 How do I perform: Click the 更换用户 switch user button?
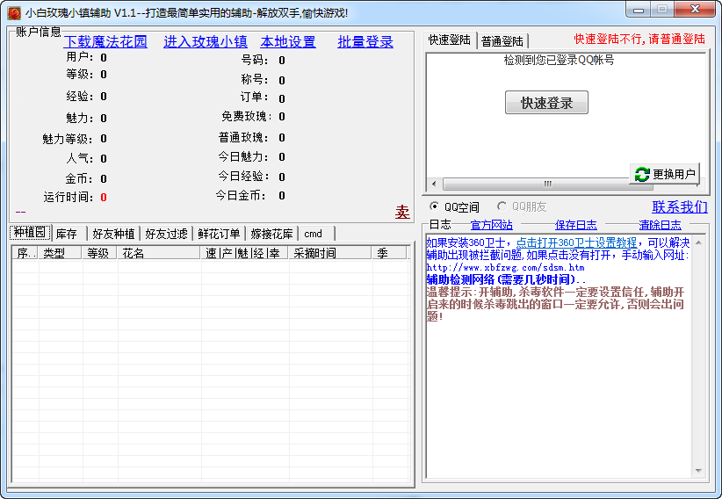point(665,174)
